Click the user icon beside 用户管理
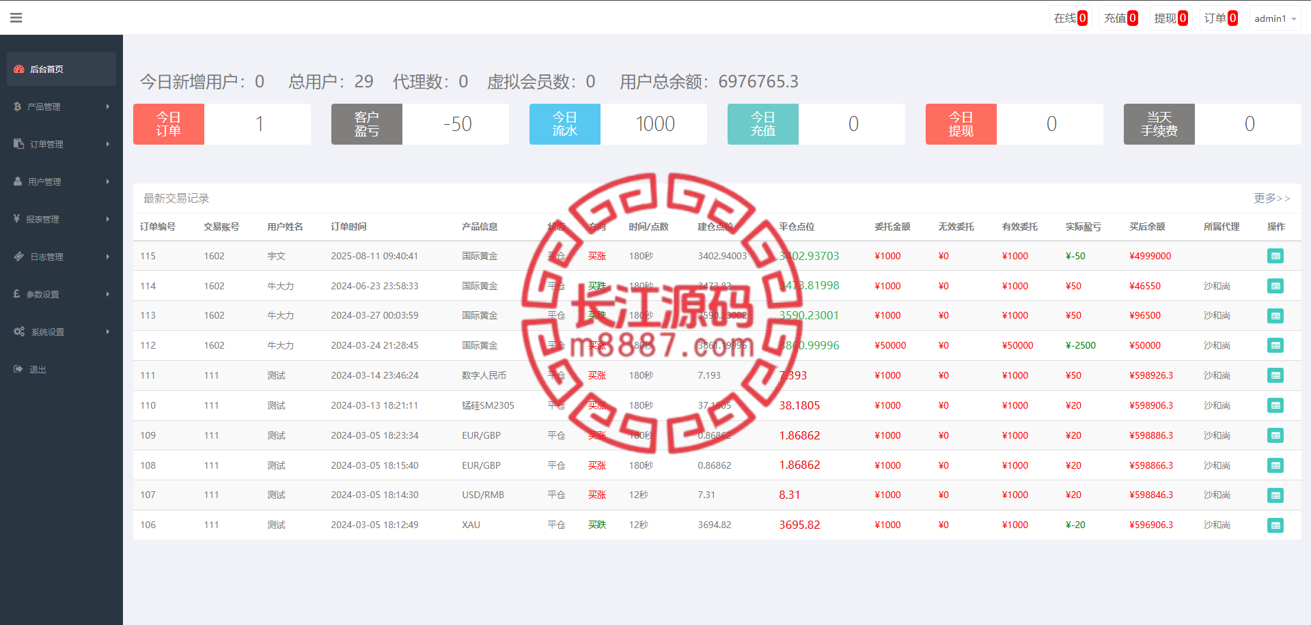The height and width of the screenshot is (625, 1311). [x=18, y=181]
